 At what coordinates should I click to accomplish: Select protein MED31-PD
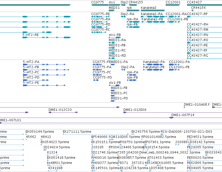click(x=119, y=98)
